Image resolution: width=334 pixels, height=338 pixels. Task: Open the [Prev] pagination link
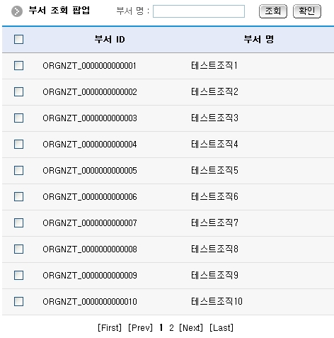140,327
